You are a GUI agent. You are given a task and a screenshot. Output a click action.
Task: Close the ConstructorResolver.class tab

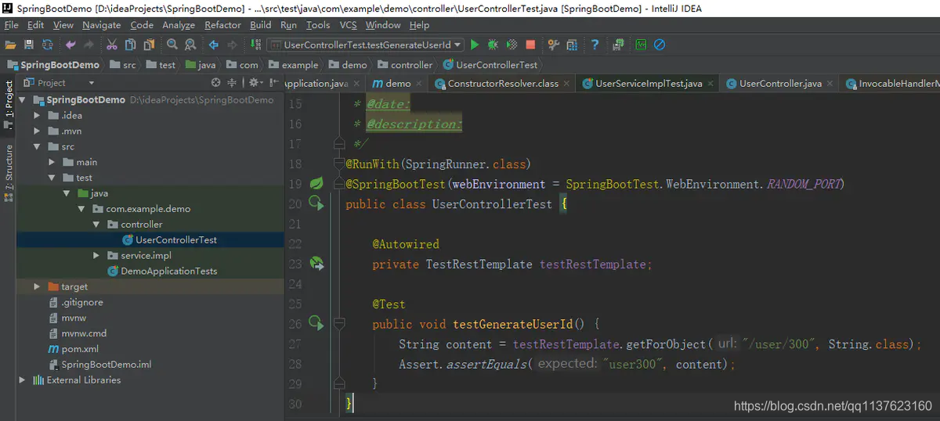pyautogui.click(x=566, y=83)
